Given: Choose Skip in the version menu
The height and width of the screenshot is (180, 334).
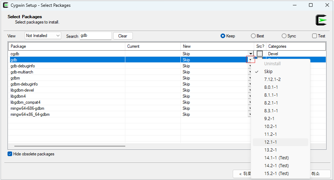Looking at the screenshot, I should (x=280, y=71).
